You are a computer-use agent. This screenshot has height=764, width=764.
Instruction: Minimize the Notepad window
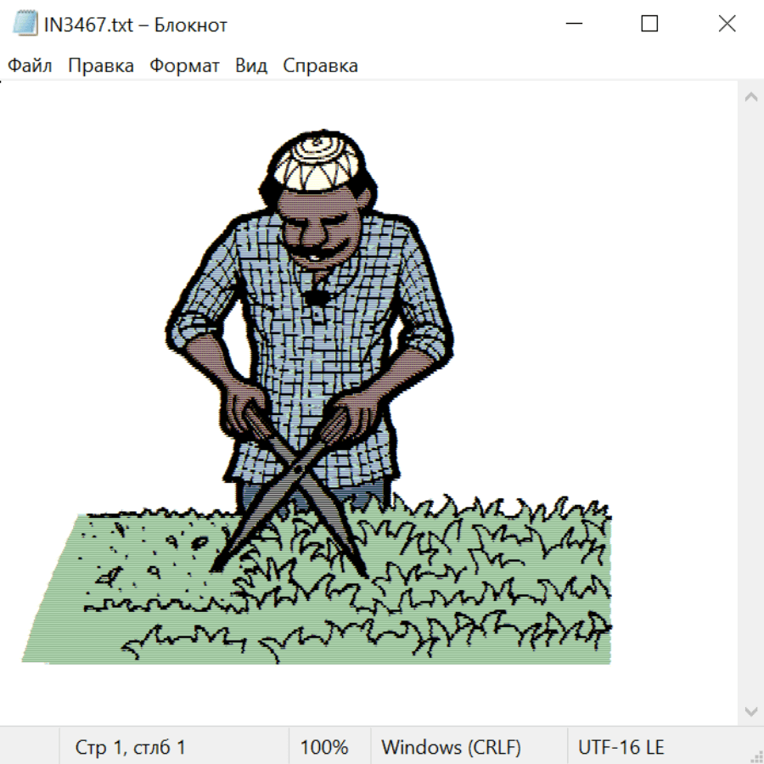(x=572, y=25)
